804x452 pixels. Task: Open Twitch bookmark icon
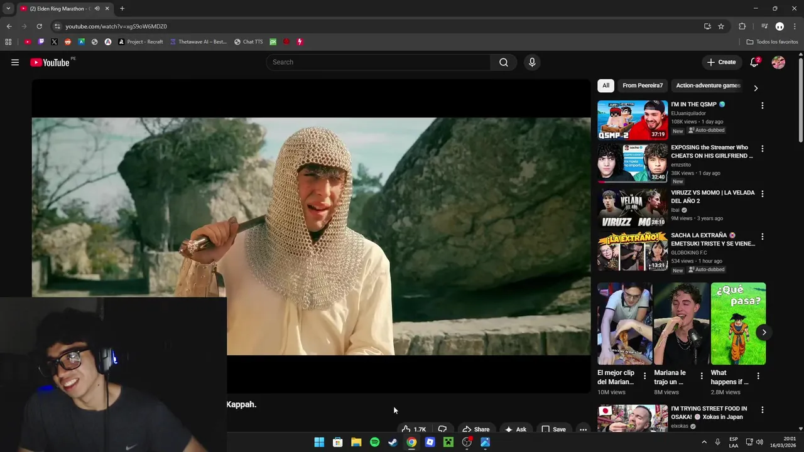(x=41, y=42)
